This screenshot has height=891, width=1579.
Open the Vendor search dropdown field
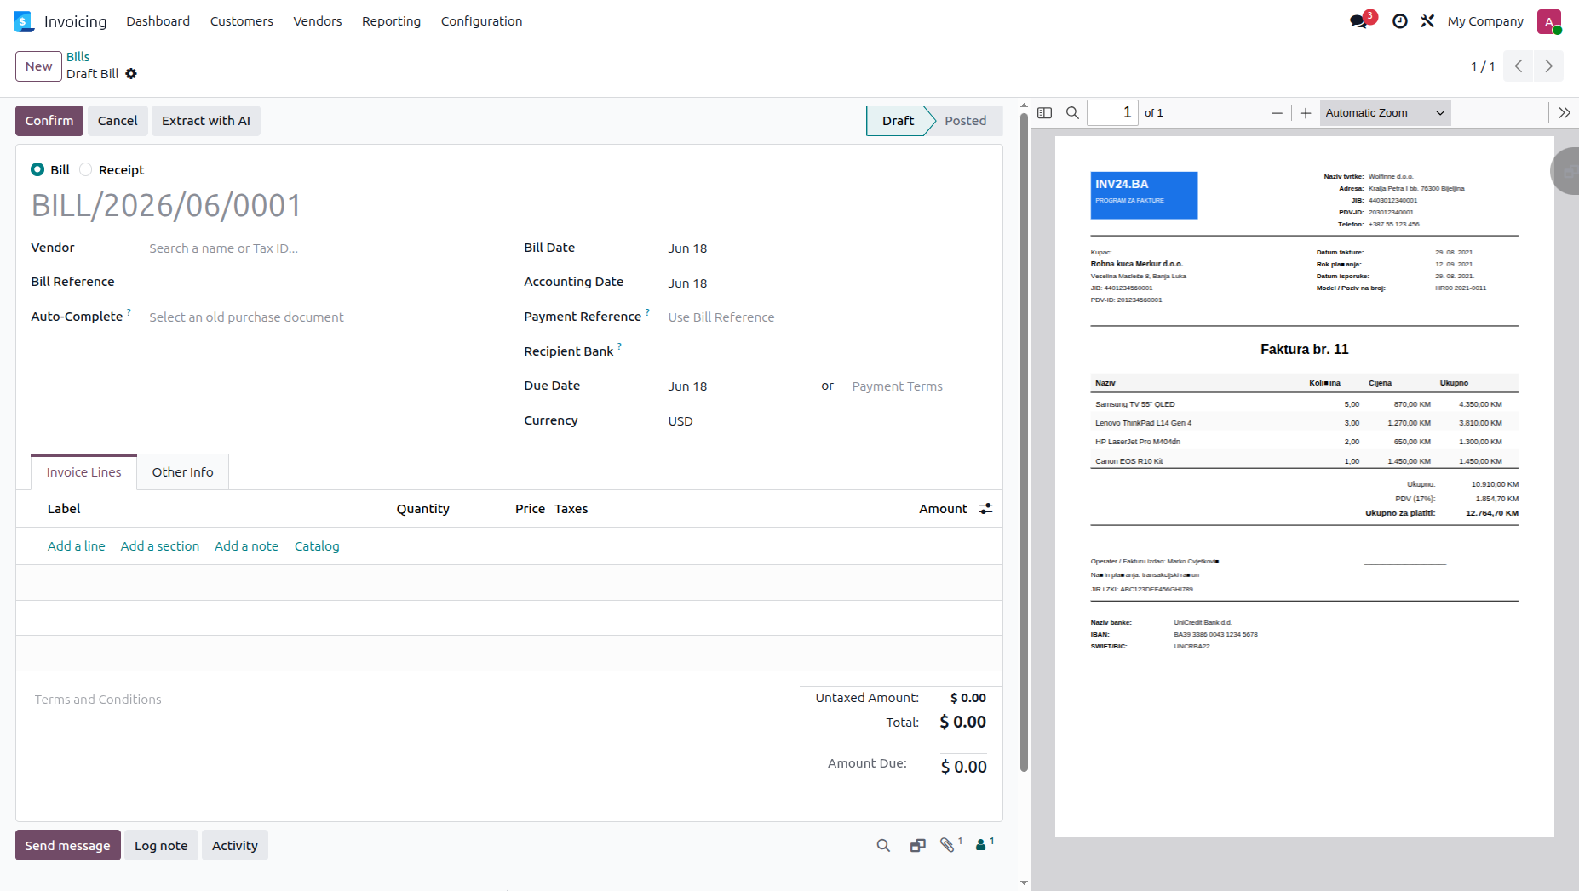click(x=321, y=248)
